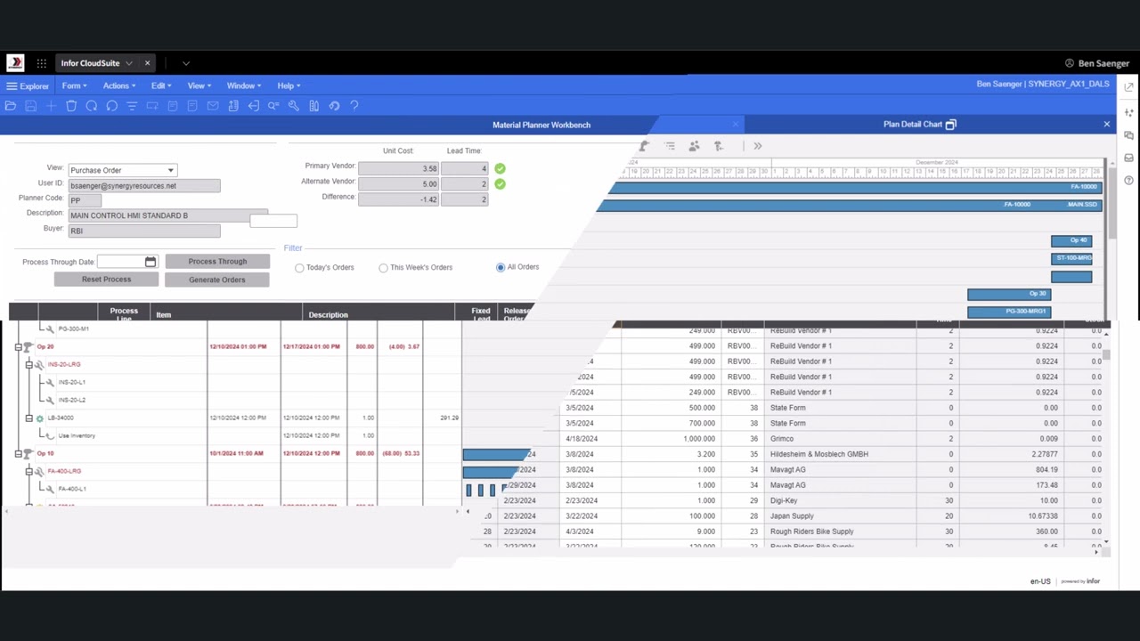Open the View menu in menu bar
Viewport: 1140px width, 641px height.
[x=199, y=85]
